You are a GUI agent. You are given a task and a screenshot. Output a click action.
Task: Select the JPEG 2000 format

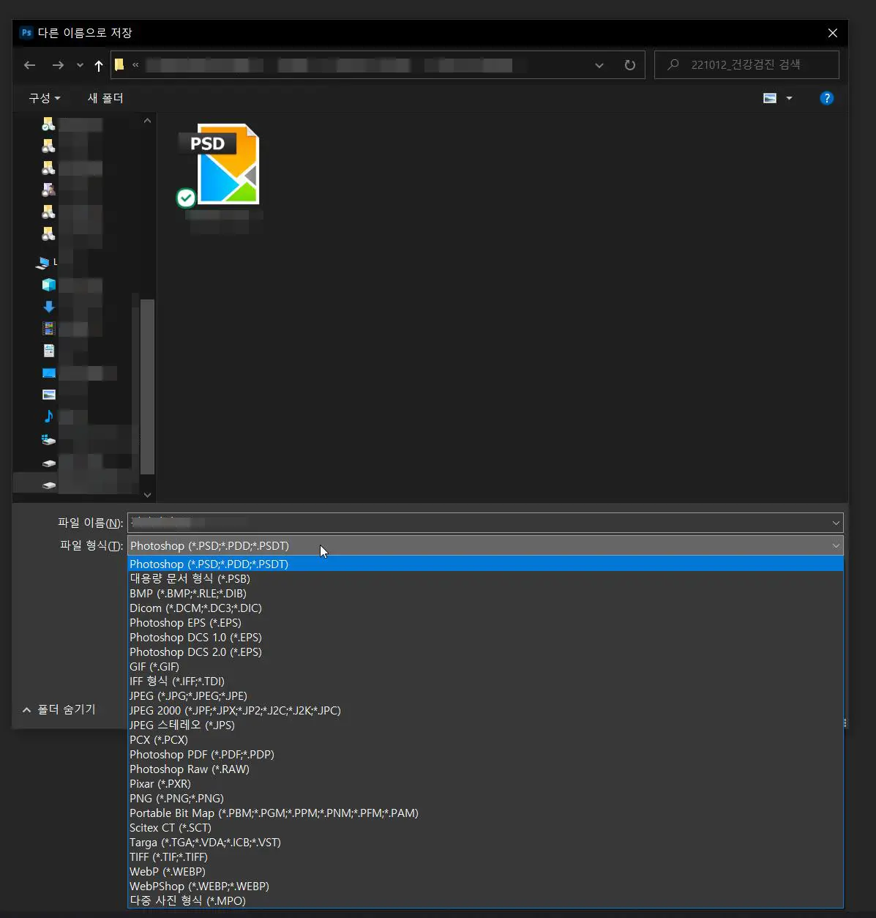click(x=485, y=710)
